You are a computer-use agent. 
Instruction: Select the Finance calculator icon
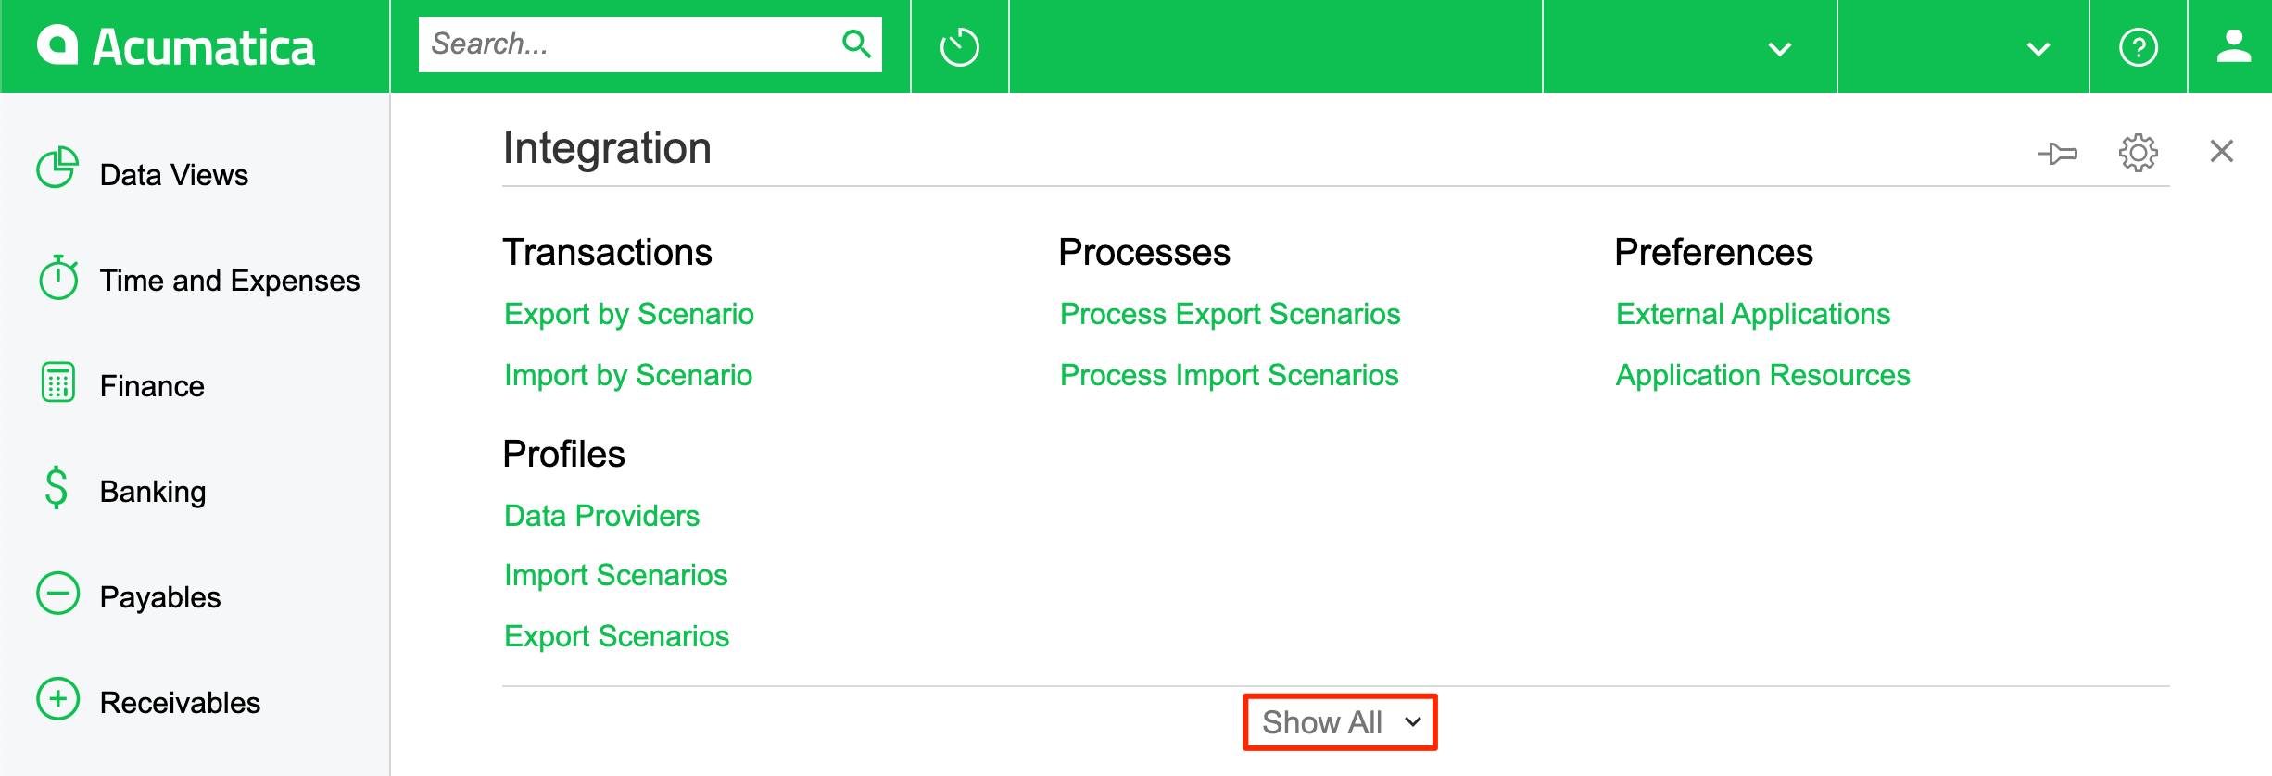coord(58,382)
